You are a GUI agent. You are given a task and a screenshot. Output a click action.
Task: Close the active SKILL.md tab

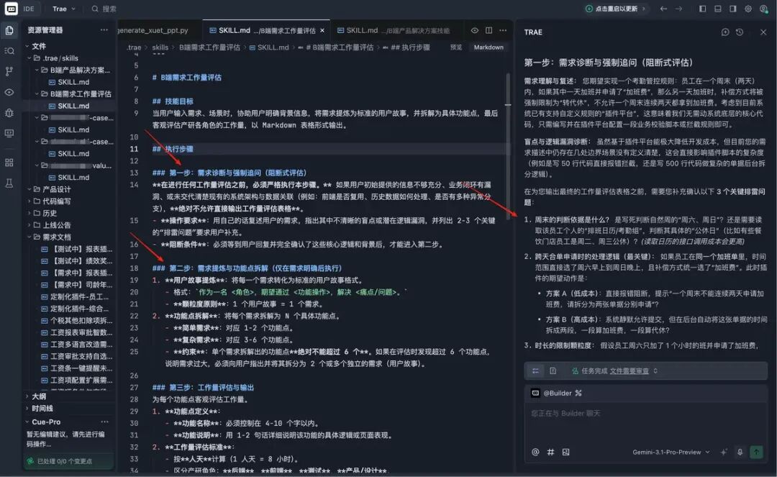pos(322,31)
